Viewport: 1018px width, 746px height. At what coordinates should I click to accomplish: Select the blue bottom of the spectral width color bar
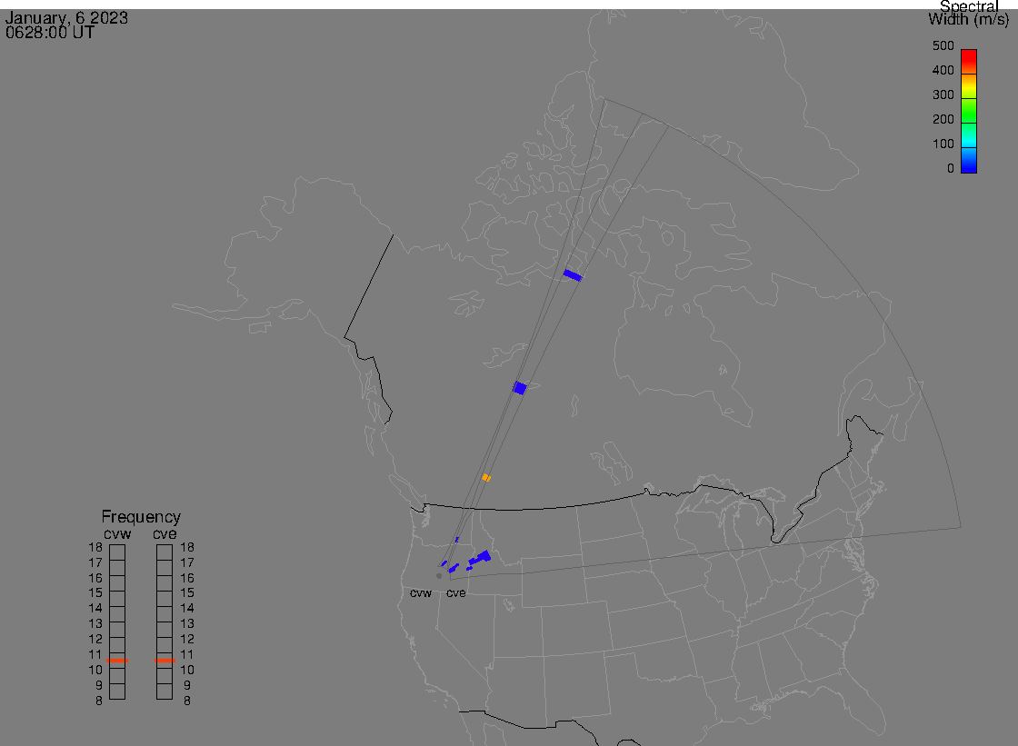click(x=969, y=164)
